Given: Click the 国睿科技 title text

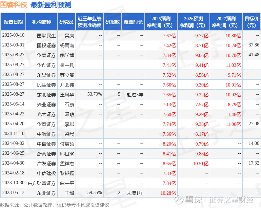Looking at the screenshot, I should [x=14, y=5].
